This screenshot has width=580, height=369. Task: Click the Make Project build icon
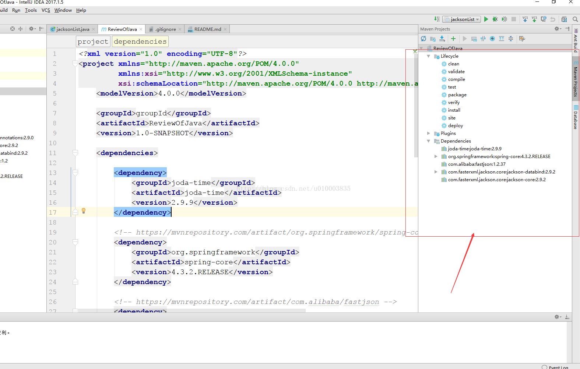[x=436, y=19]
